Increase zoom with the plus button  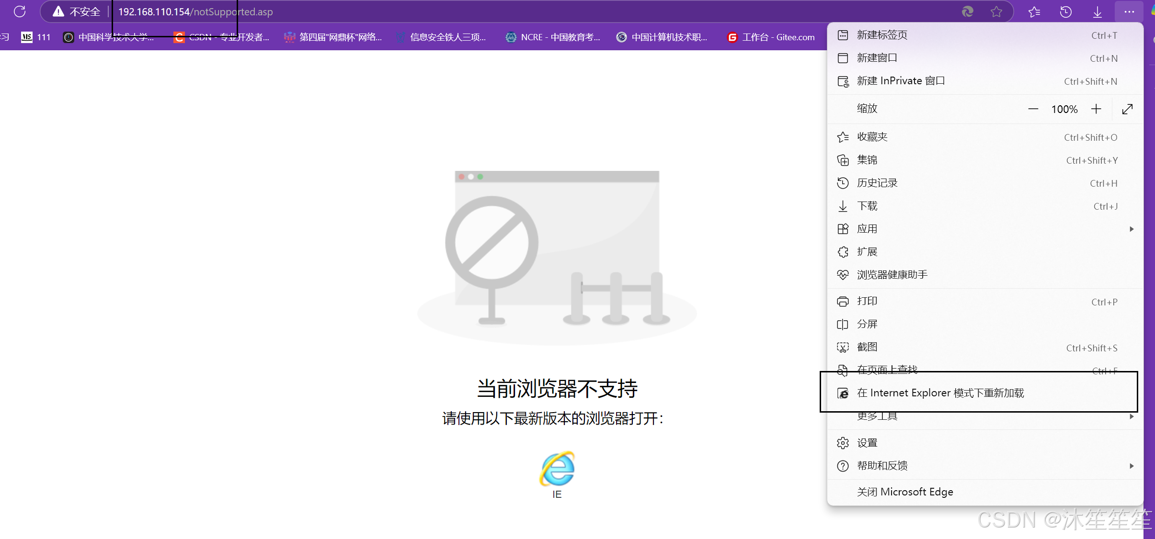(x=1096, y=109)
